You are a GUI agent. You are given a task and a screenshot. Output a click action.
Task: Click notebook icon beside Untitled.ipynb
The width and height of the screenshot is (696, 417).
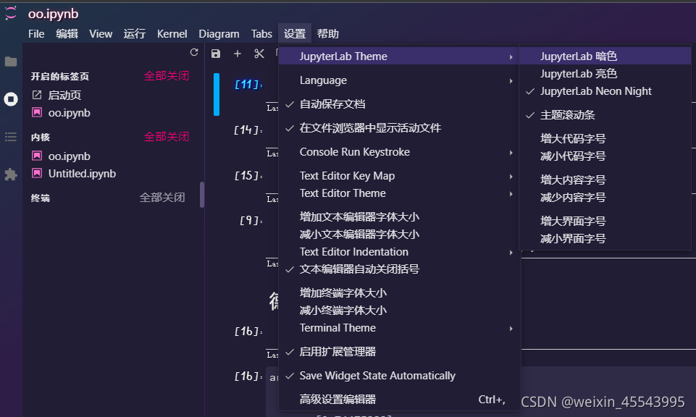click(x=37, y=174)
